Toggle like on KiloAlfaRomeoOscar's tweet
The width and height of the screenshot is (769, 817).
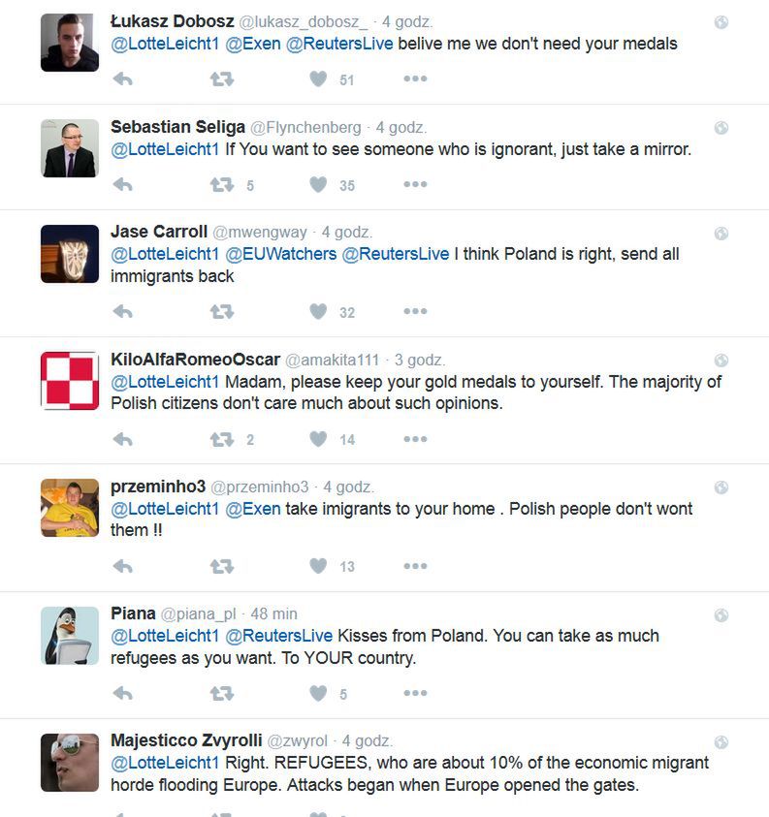pos(318,439)
